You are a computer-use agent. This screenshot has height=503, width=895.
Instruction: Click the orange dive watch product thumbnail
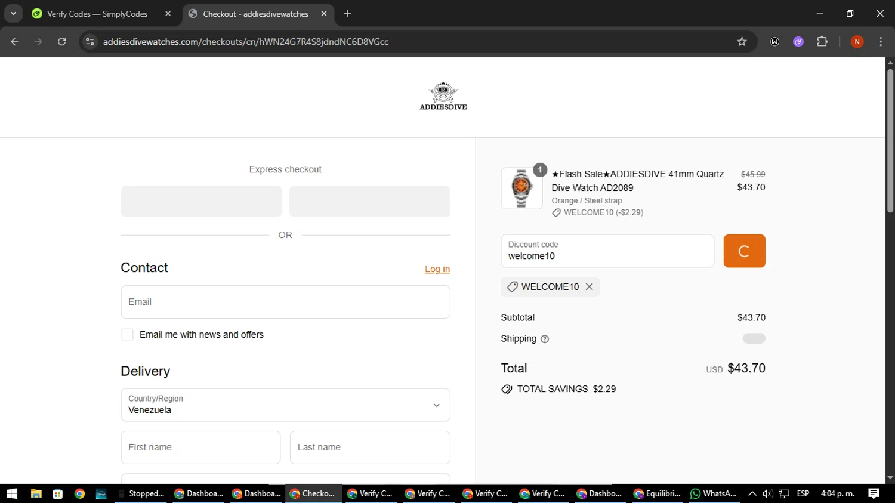pyautogui.click(x=521, y=189)
